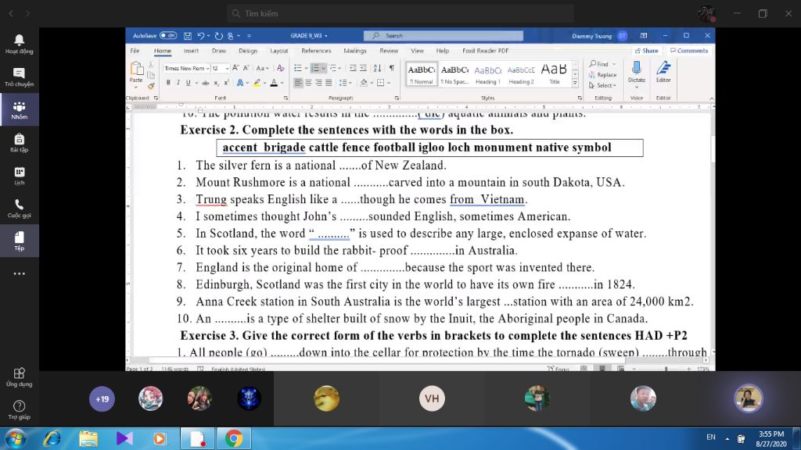The image size is (801, 450).
Task: Click Replace in the Editing group
Action: [602, 75]
